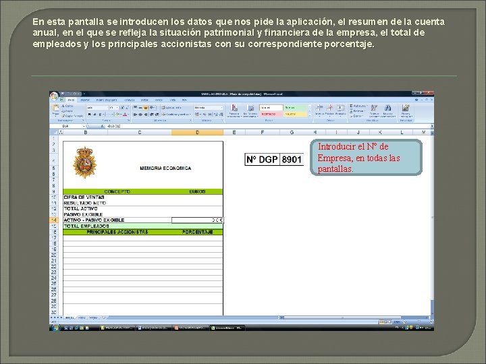Viewport: 486px width, 364px height.
Task: Switch to the Insertar ribbon tab
Action: pos(85,100)
